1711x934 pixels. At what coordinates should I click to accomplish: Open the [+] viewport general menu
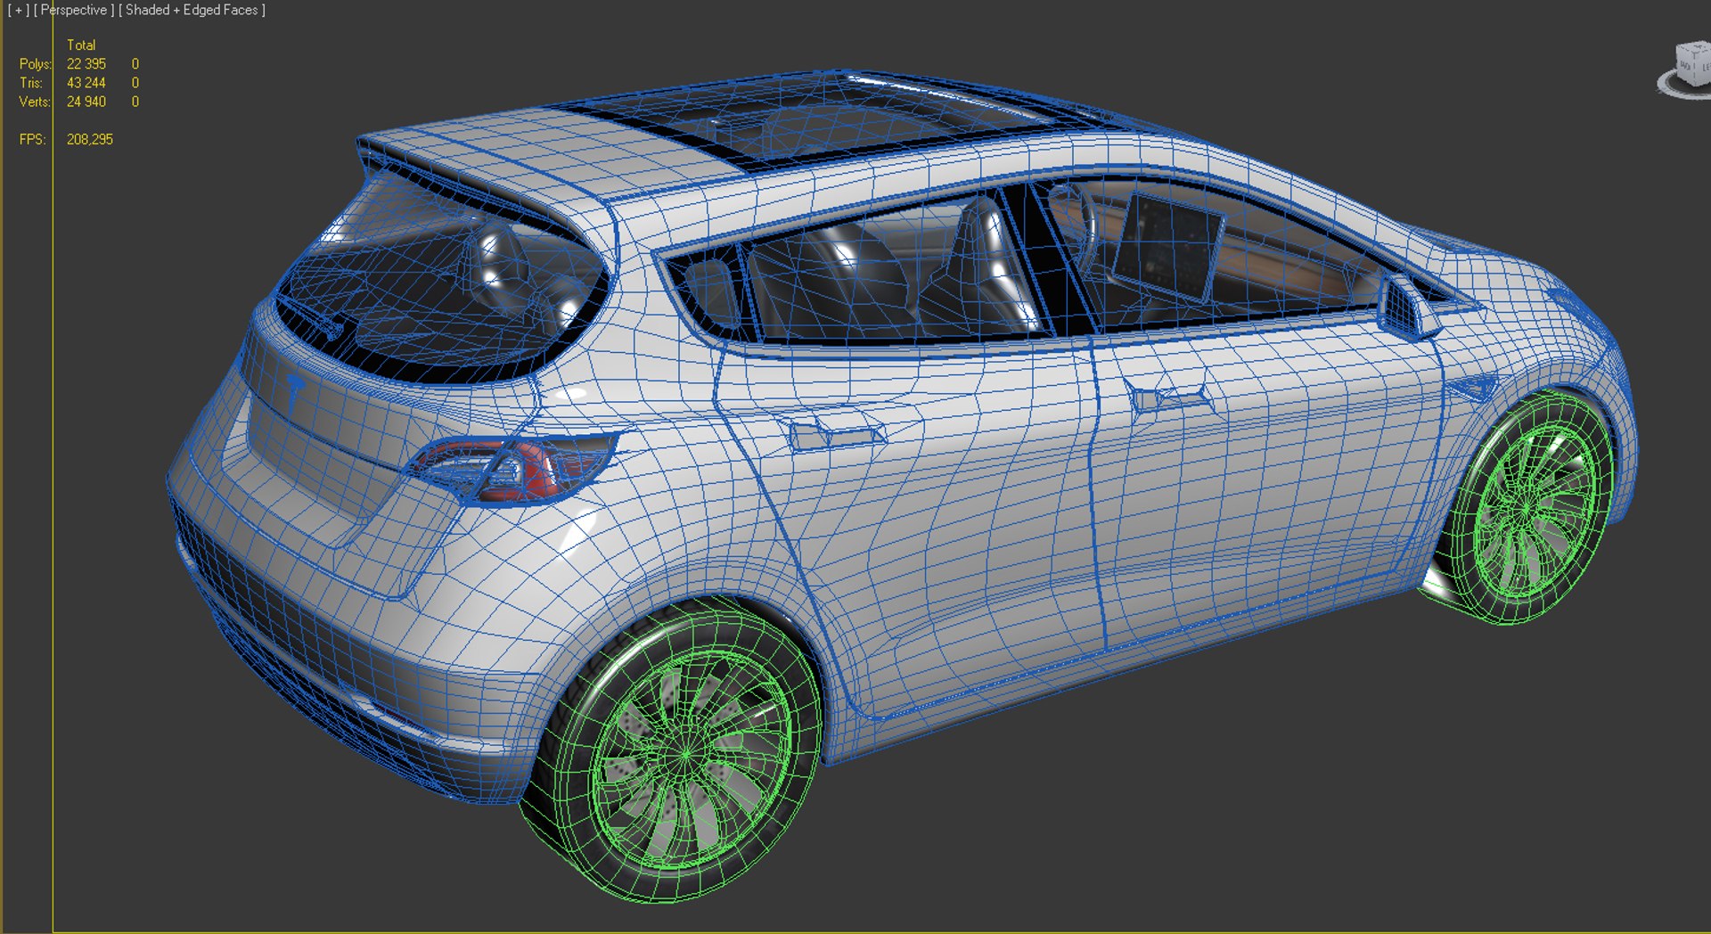pyautogui.click(x=18, y=10)
